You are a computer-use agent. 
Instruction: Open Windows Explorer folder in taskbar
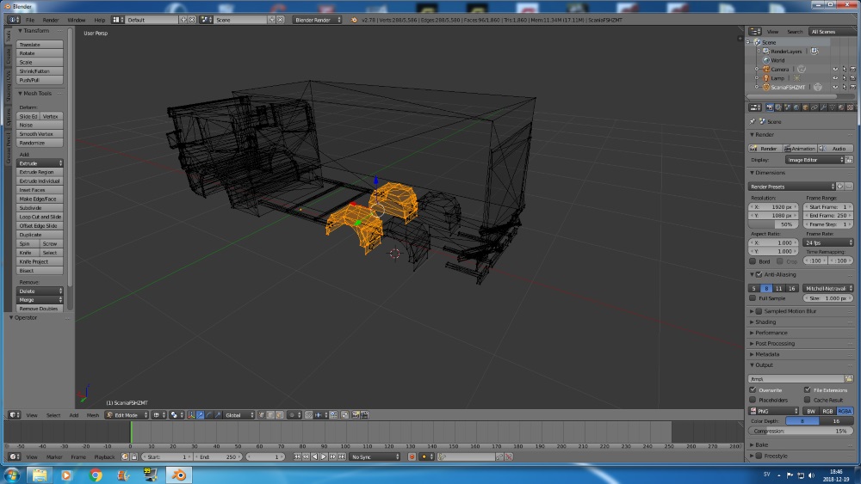[x=40, y=475]
